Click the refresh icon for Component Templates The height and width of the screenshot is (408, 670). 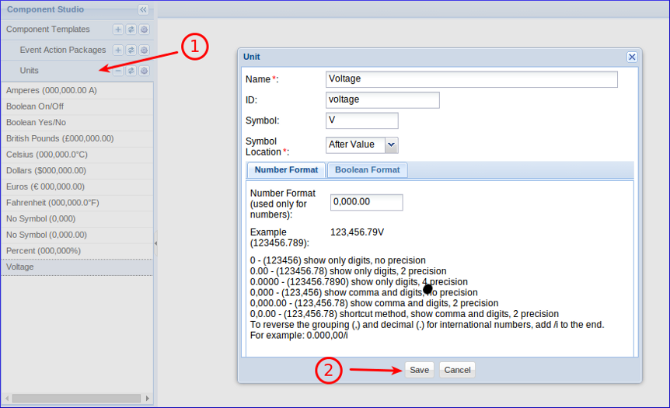pyautogui.click(x=131, y=30)
